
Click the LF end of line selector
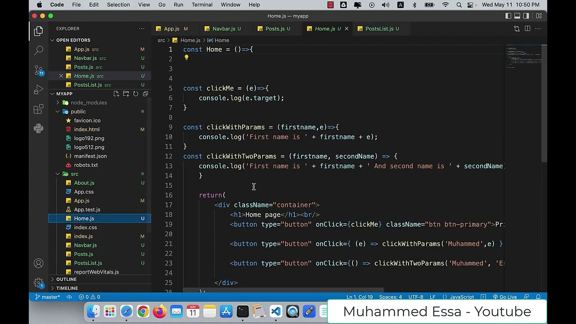tap(432, 297)
